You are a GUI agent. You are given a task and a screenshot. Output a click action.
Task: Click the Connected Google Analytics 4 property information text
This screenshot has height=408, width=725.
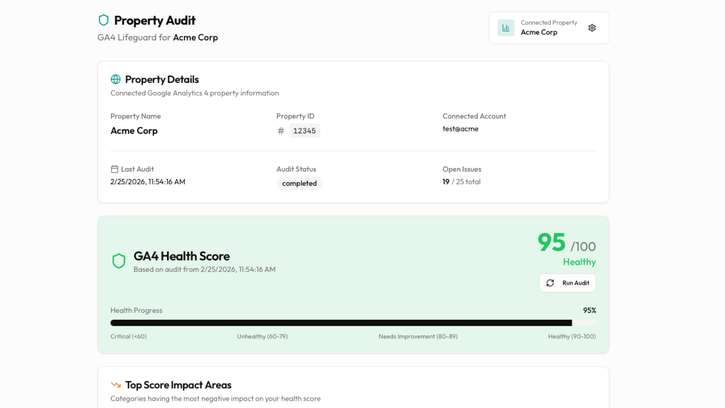point(194,93)
